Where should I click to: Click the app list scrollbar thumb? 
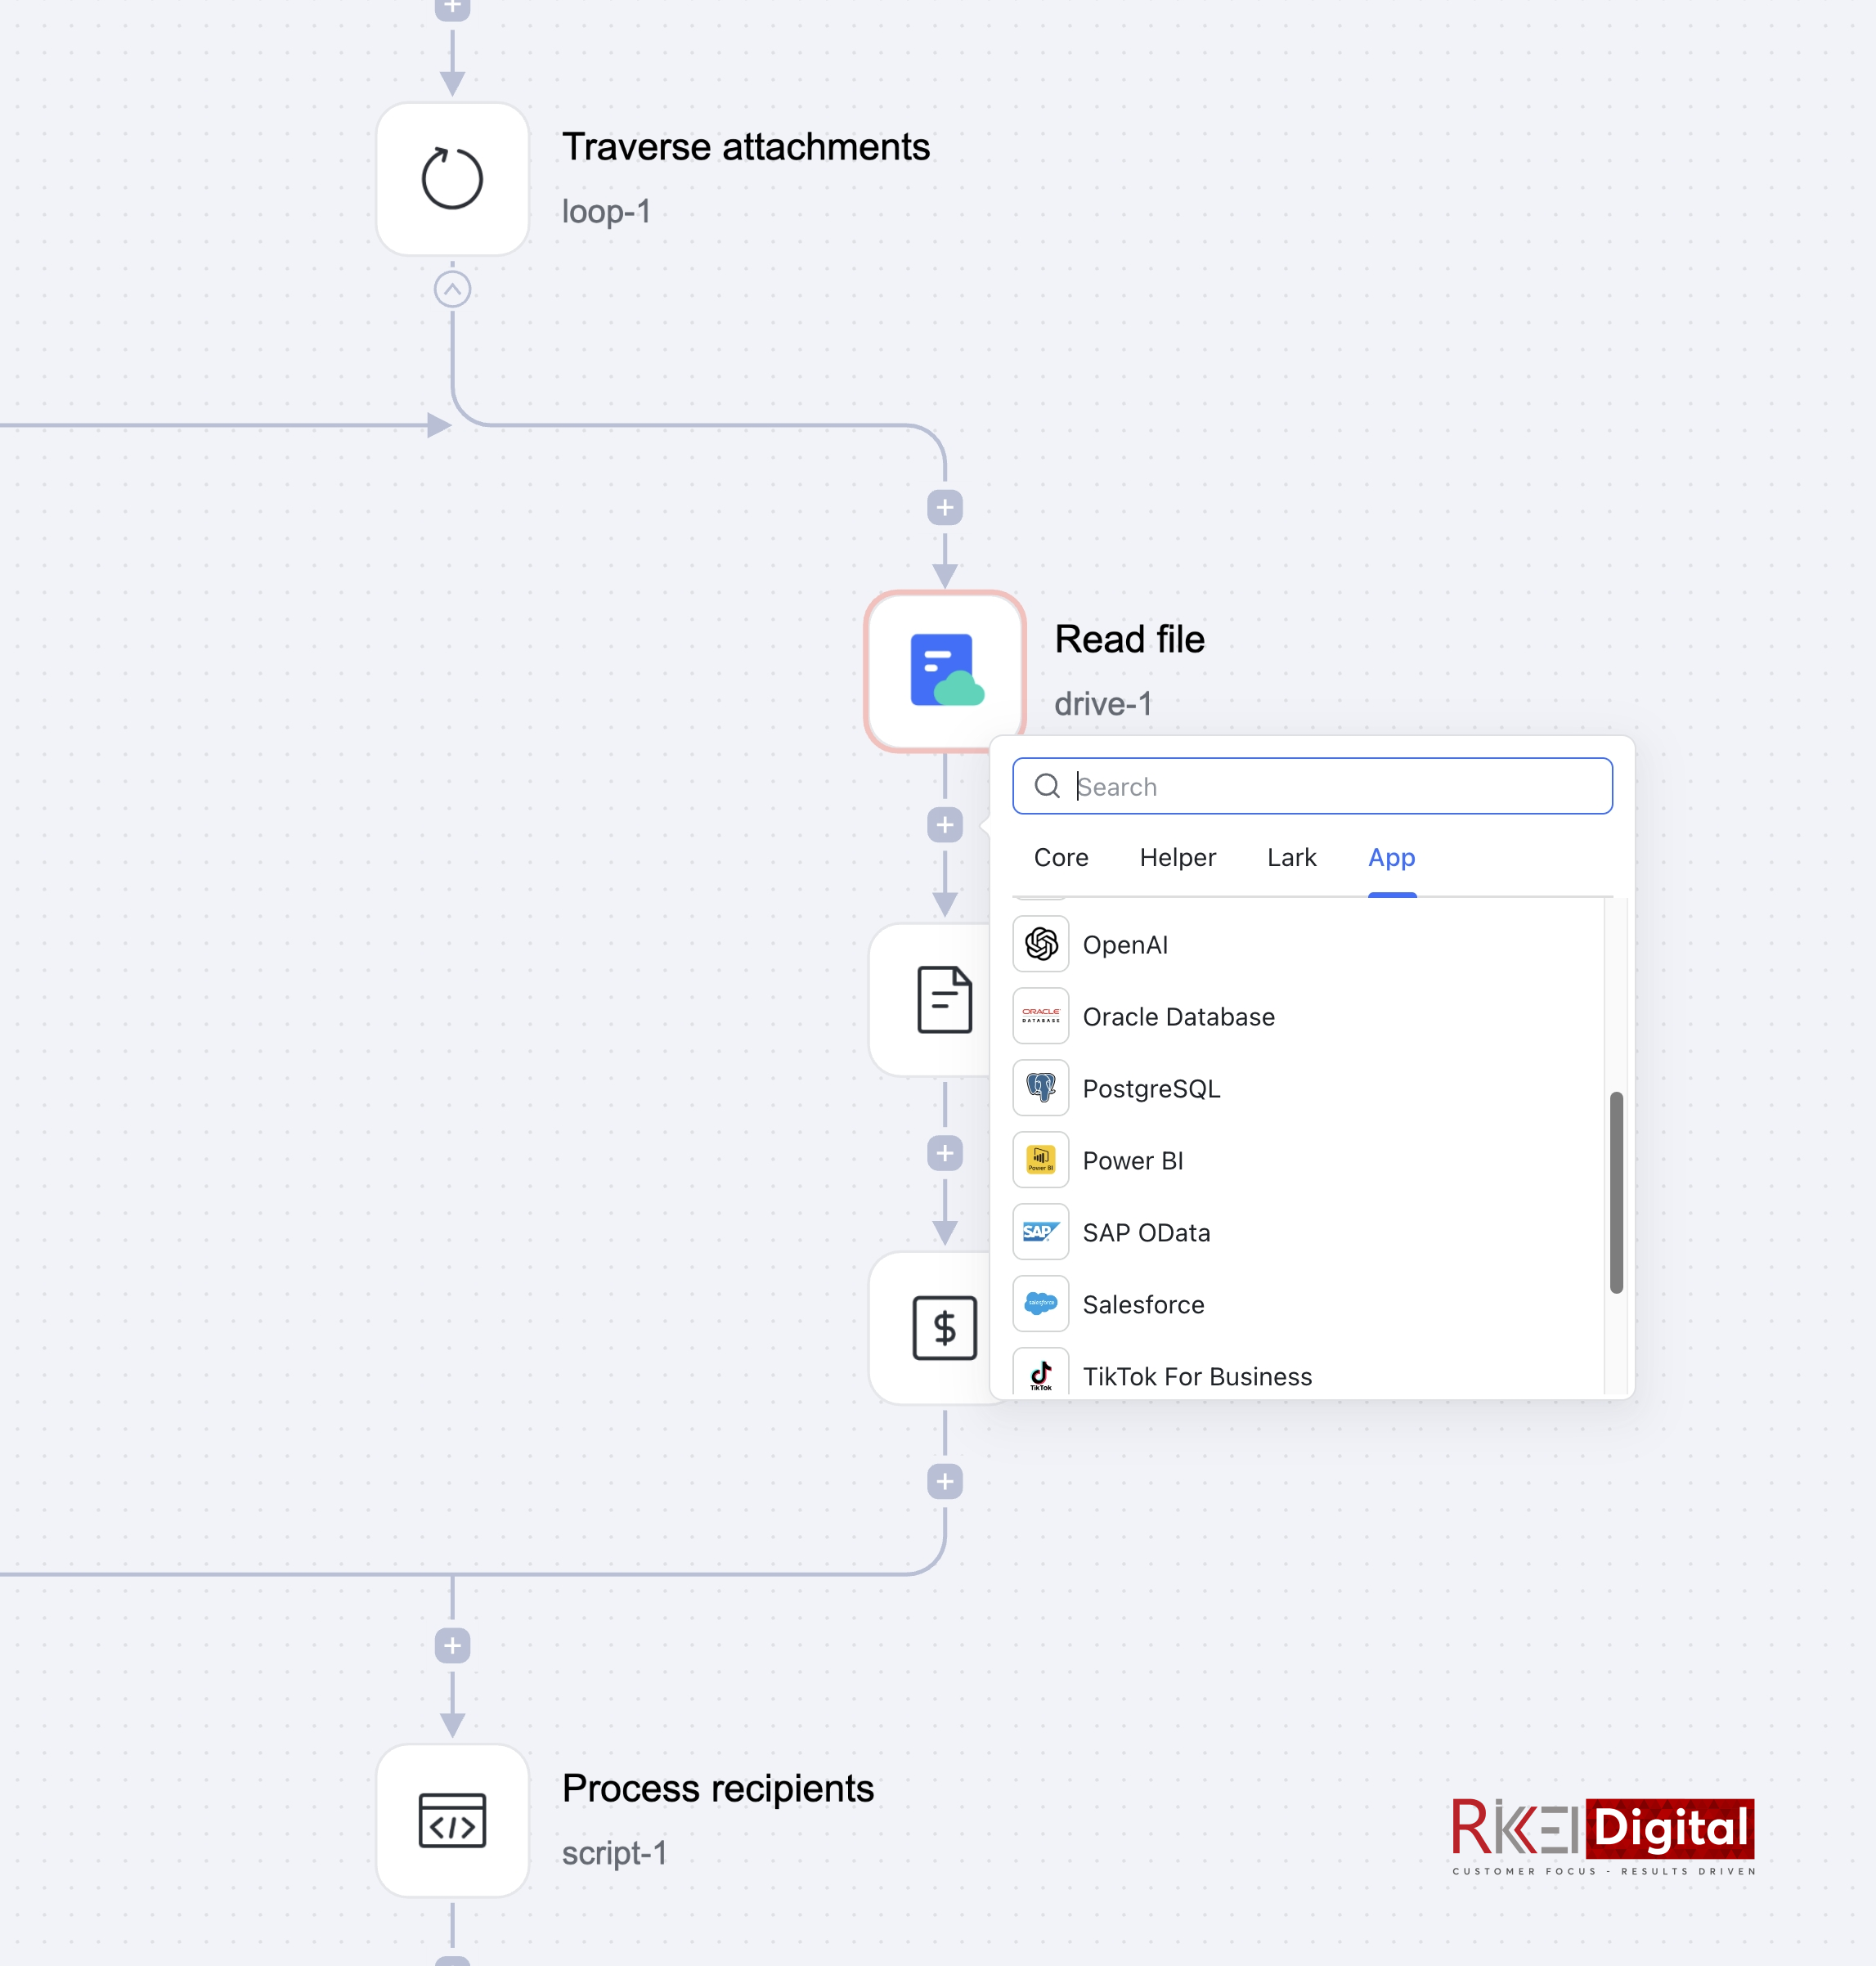click(1615, 1192)
